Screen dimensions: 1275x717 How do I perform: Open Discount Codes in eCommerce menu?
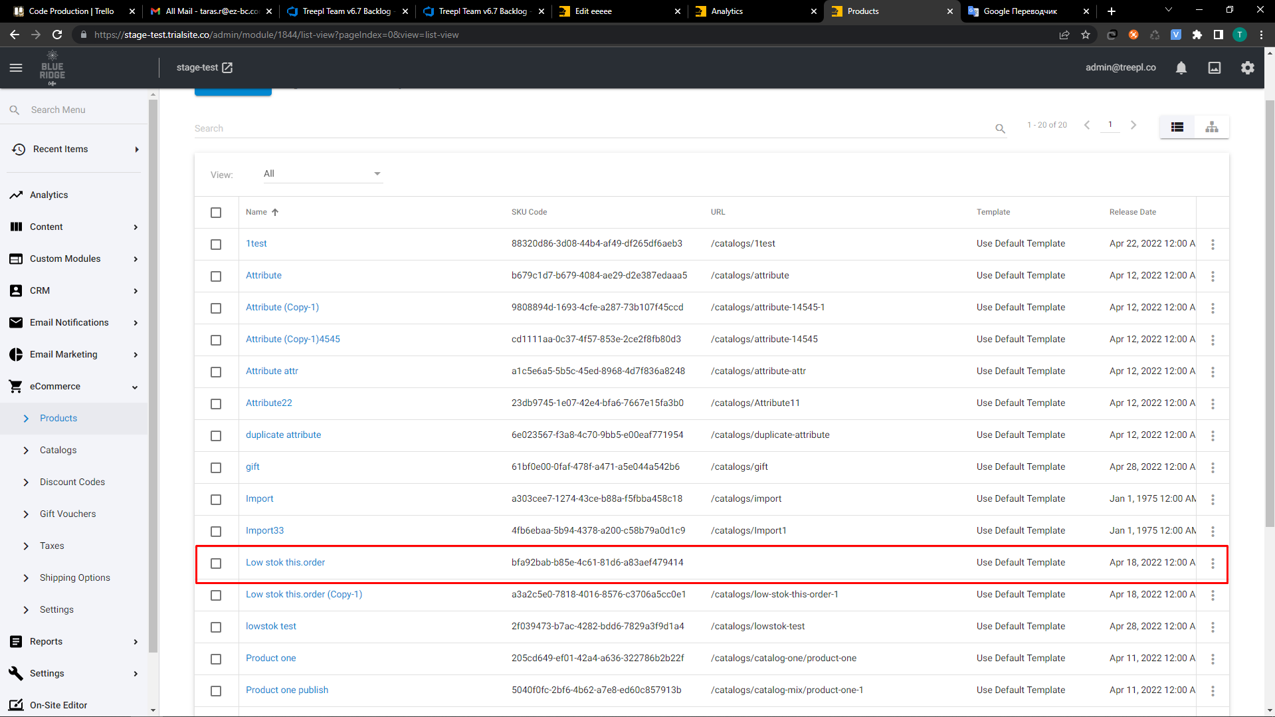coord(72,482)
